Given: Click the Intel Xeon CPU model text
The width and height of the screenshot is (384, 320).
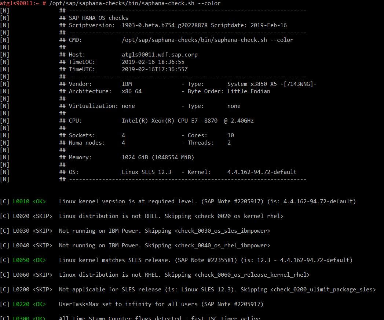Looking at the screenshot, I should [x=187, y=121].
